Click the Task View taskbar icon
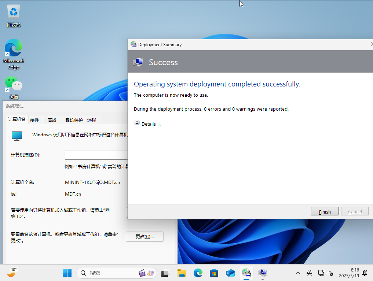The image size is (373, 281). pos(165,273)
